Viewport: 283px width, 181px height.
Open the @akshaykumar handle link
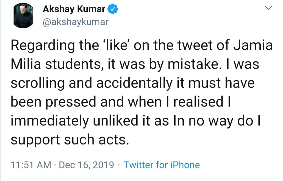click(75, 22)
